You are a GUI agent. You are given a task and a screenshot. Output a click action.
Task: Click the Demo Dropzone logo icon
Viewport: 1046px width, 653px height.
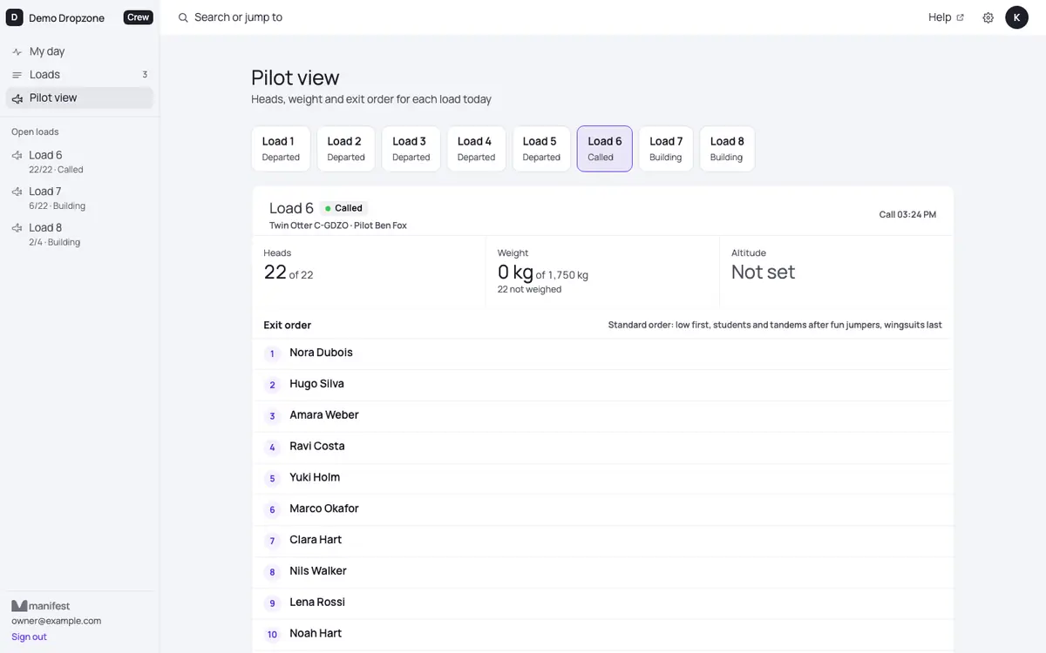pyautogui.click(x=15, y=17)
